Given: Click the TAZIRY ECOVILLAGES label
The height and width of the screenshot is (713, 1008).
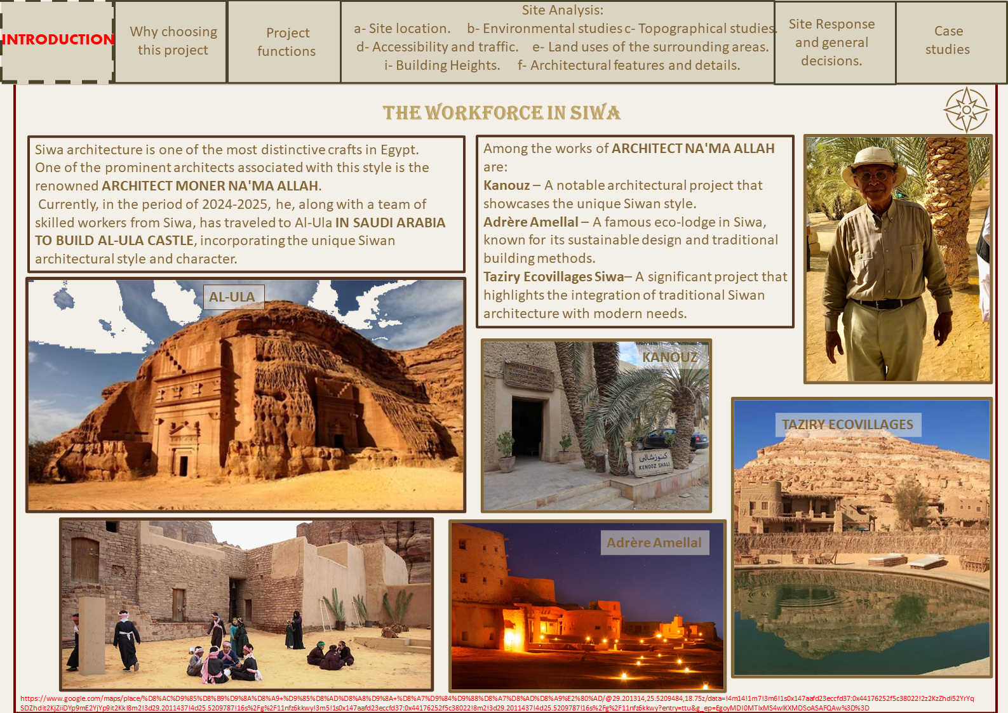Looking at the screenshot, I should pyautogui.click(x=847, y=424).
